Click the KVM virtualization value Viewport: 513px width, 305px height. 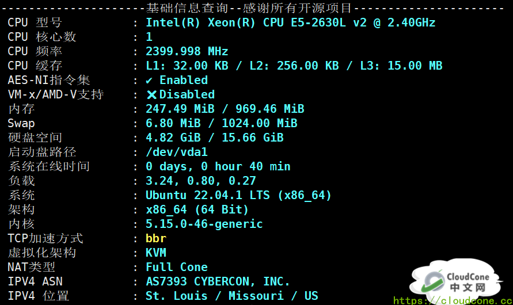coord(156,253)
